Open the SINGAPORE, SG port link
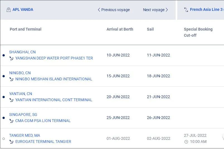 23,115
